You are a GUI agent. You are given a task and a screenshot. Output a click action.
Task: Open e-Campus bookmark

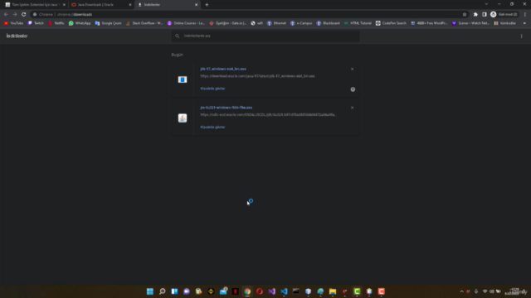(x=301, y=23)
